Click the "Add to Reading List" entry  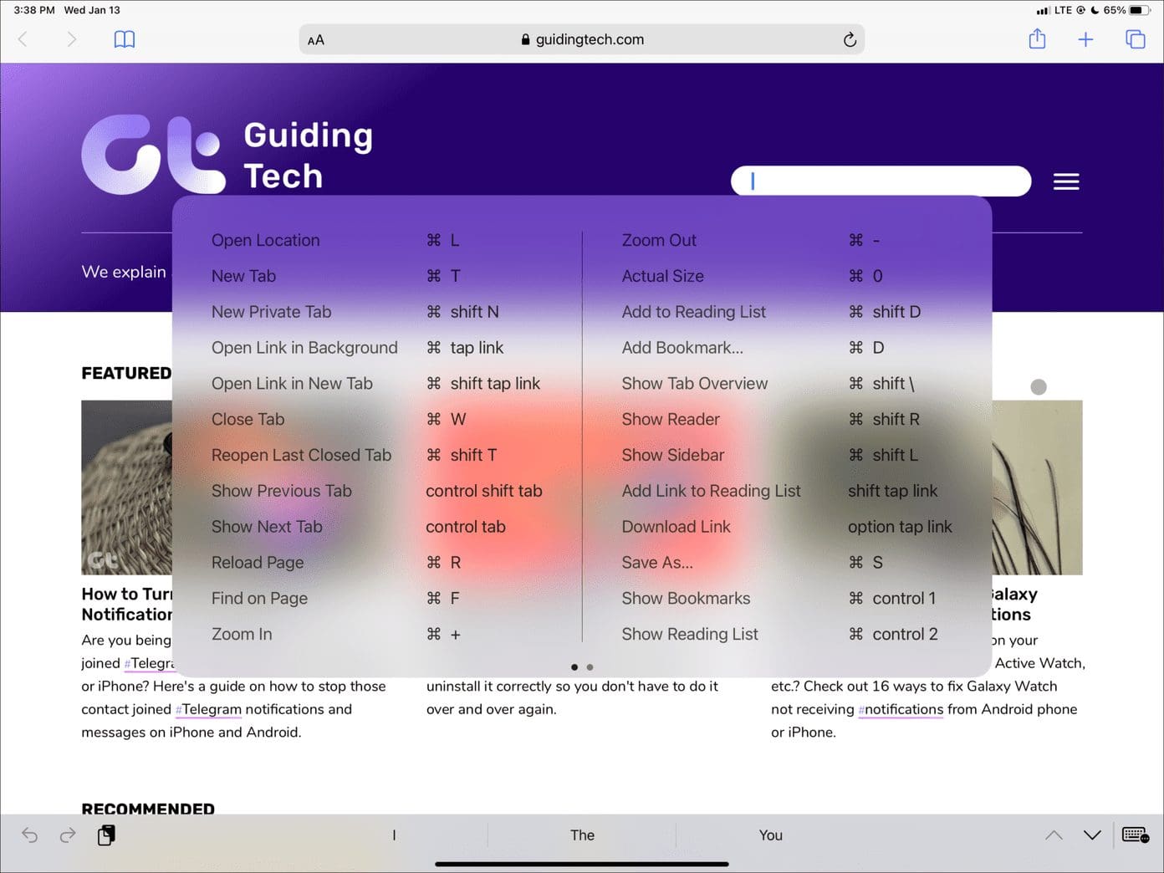tap(694, 312)
